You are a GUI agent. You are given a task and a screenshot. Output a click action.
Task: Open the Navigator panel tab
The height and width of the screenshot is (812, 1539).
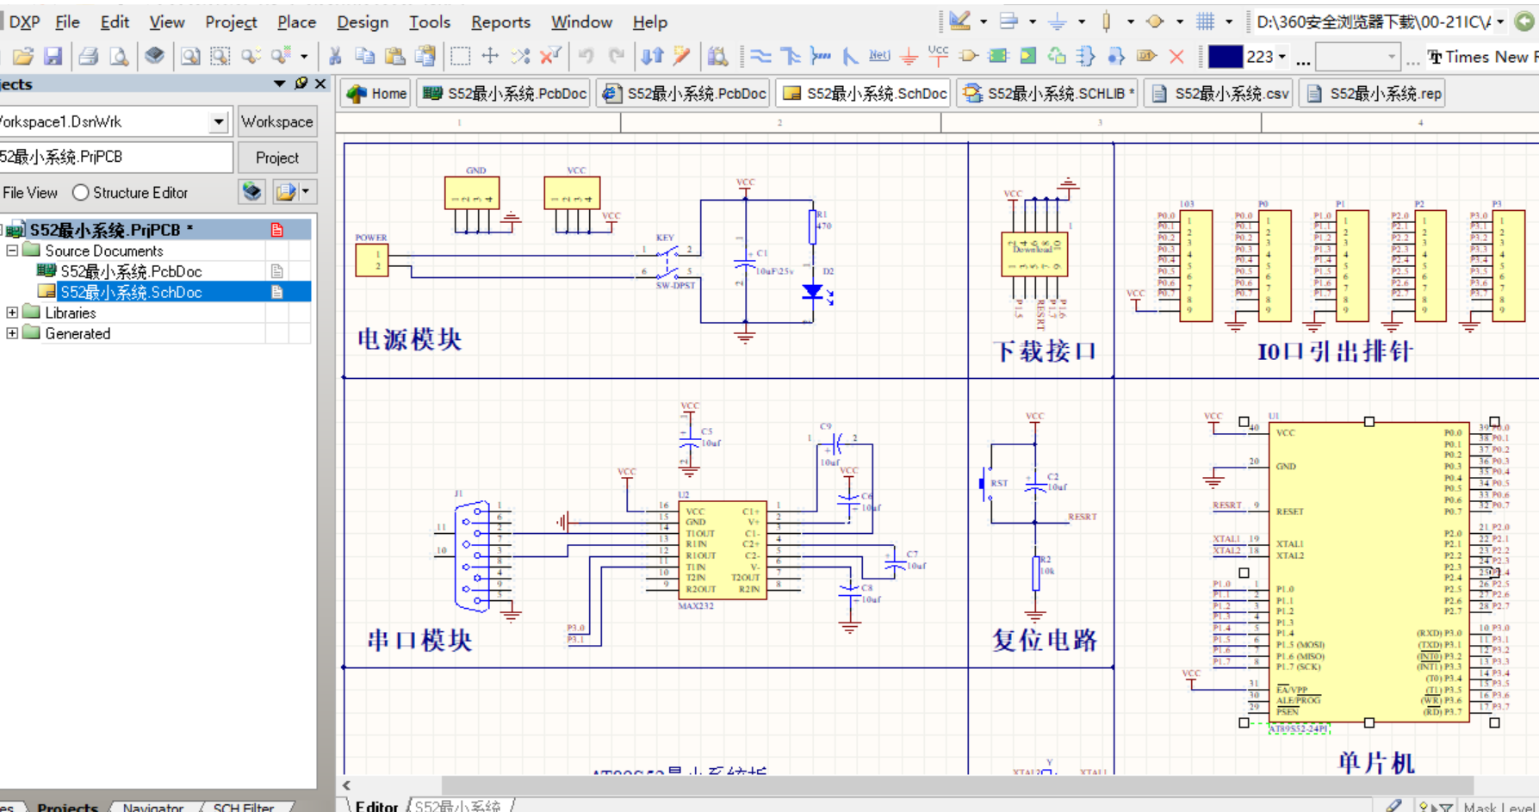click(152, 807)
